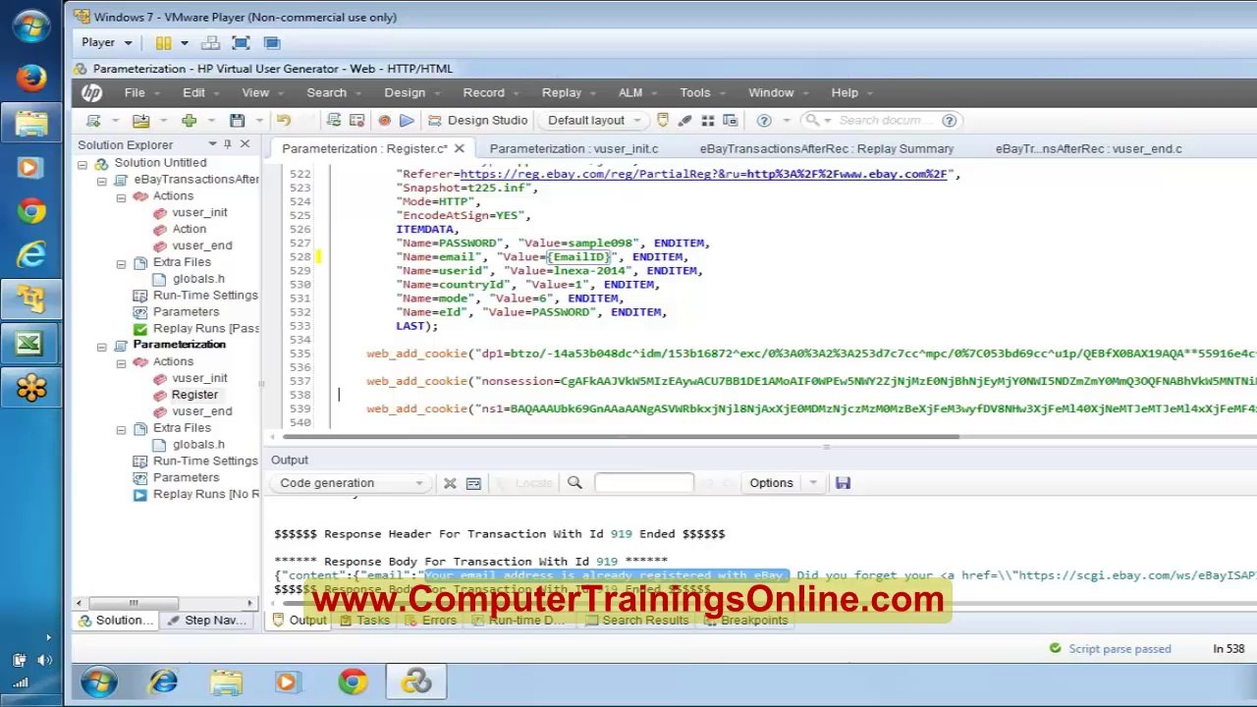Collapse Extra Files under Parameterization
Image resolution: width=1257 pixels, height=707 pixels.
121,429
